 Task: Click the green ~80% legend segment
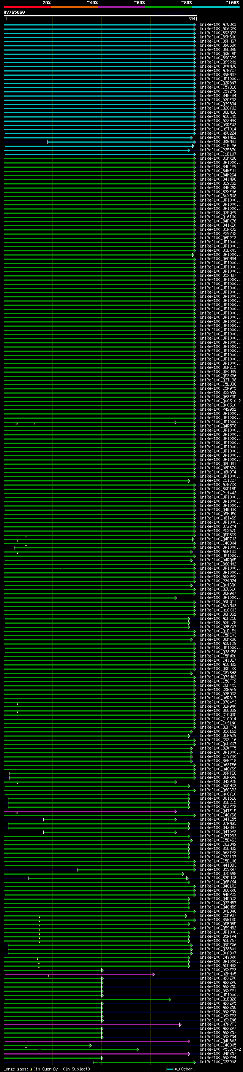click(169, 7)
